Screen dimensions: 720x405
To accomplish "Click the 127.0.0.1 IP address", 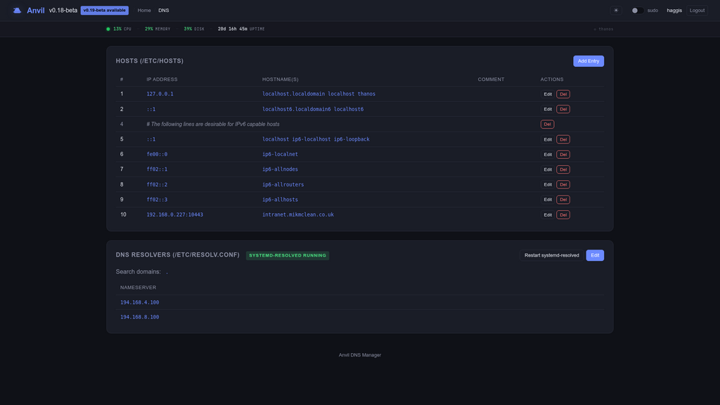I will click(x=160, y=94).
